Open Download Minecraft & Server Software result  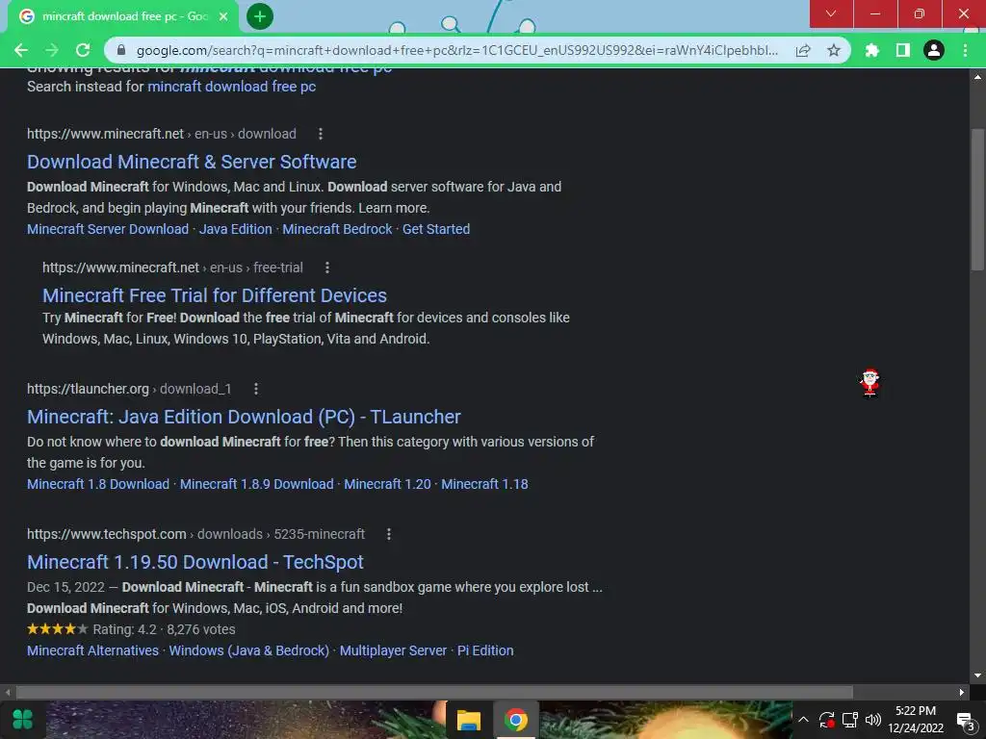point(192,162)
